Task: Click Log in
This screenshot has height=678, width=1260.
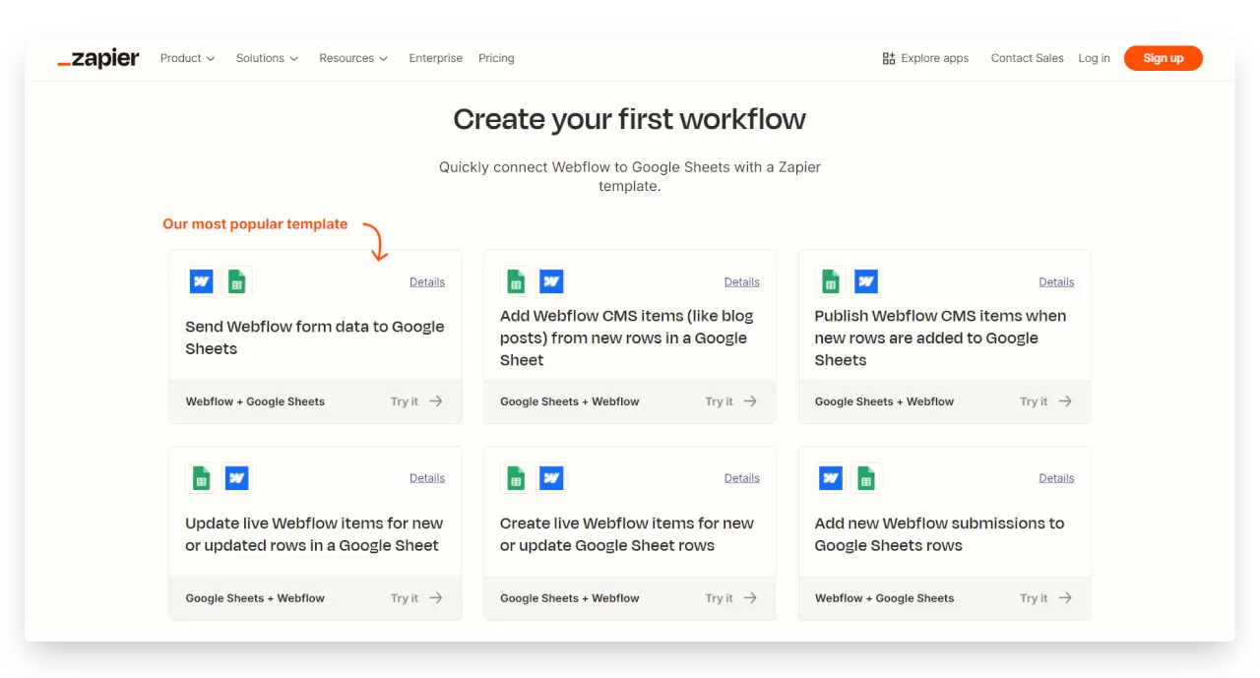Action: (x=1094, y=58)
